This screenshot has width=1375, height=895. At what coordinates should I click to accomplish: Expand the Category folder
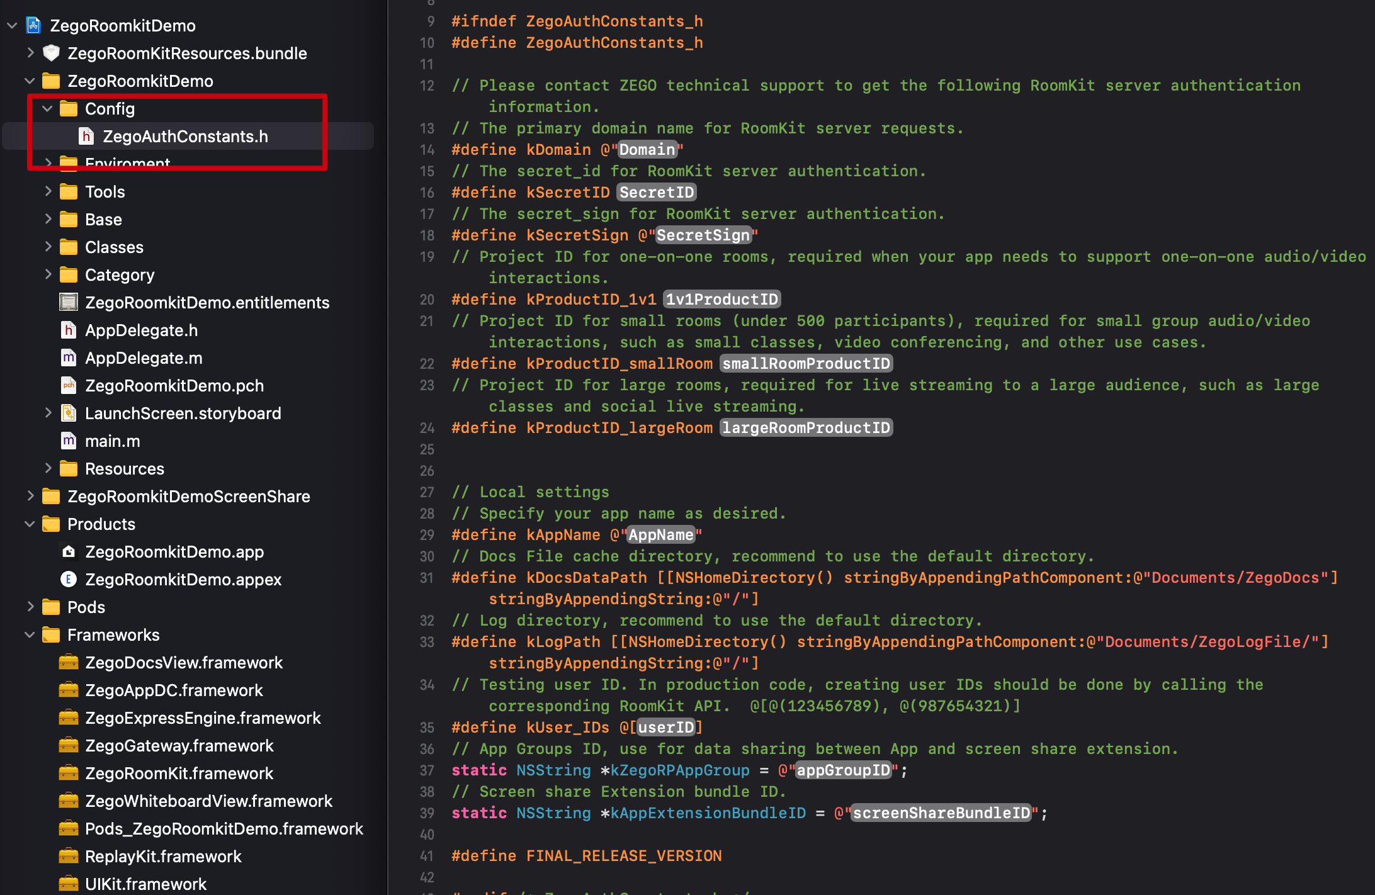click(x=48, y=274)
